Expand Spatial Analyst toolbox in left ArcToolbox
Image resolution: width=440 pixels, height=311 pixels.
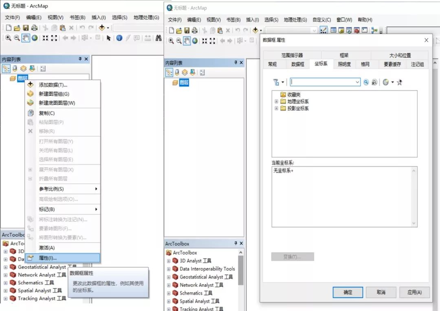point(5,291)
